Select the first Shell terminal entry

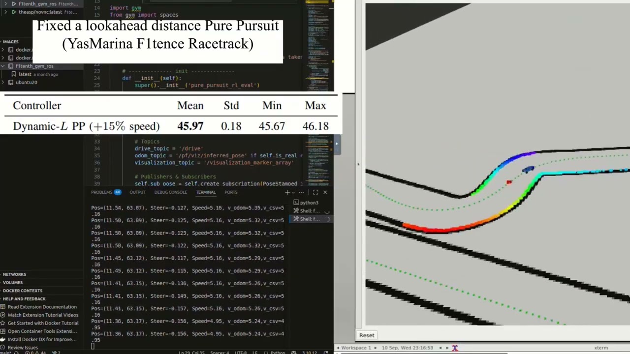[309, 211]
